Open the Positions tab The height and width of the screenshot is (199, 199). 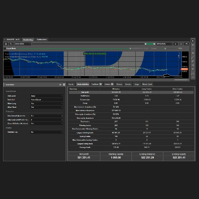[97, 84]
